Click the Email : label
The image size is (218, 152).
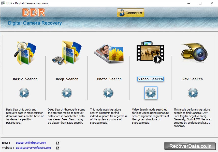tap(6, 143)
